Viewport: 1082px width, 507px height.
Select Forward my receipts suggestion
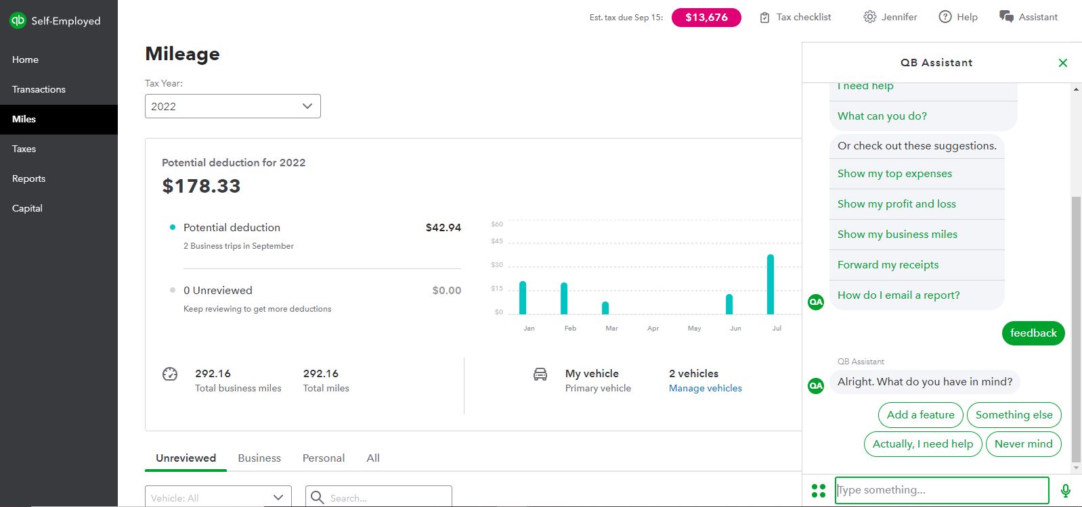pyautogui.click(x=917, y=265)
